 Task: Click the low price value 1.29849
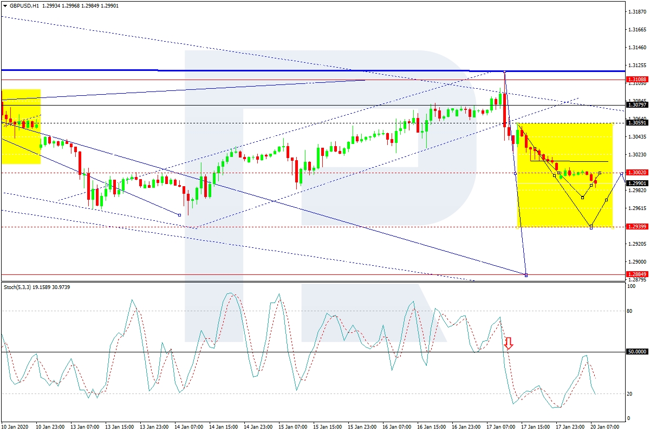(x=90, y=5)
